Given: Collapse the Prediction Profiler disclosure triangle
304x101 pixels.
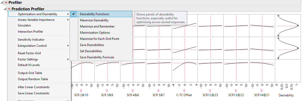Looking at the screenshot, I should pos(5,9).
